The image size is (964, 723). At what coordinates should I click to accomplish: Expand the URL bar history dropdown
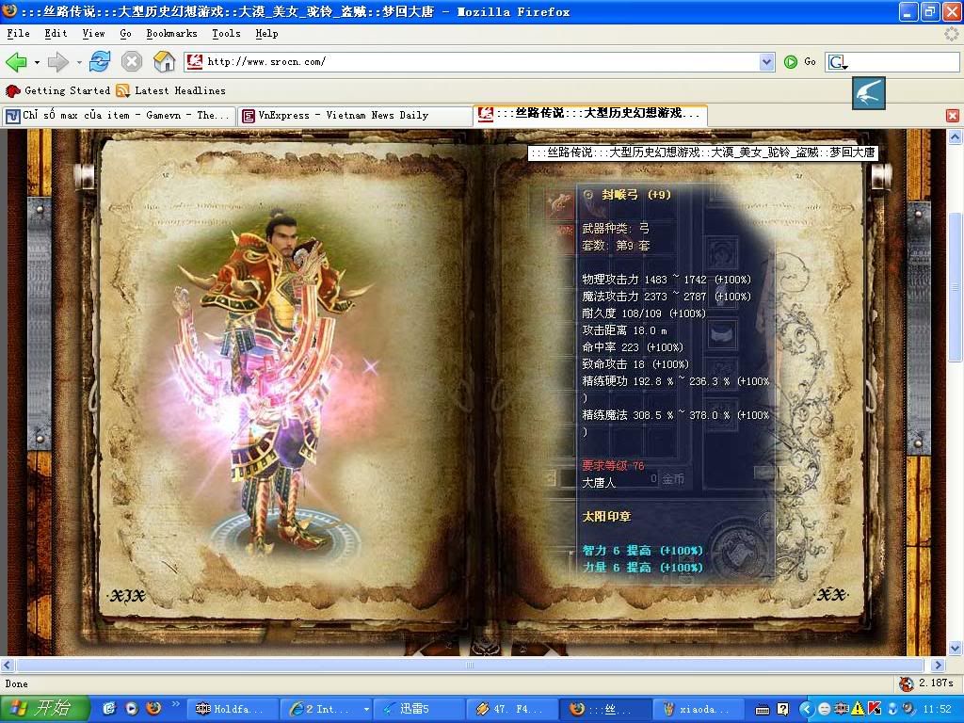tap(766, 62)
